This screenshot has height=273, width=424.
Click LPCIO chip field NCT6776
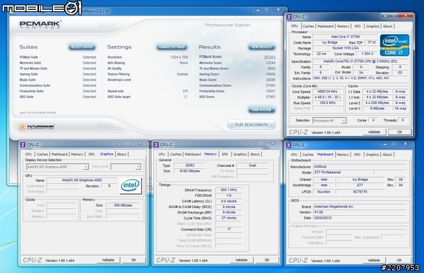click(360, 192)
